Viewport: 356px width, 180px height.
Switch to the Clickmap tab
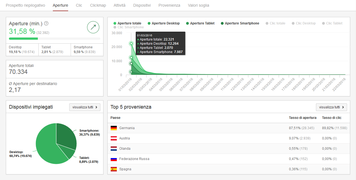click(x=98, y=5)
